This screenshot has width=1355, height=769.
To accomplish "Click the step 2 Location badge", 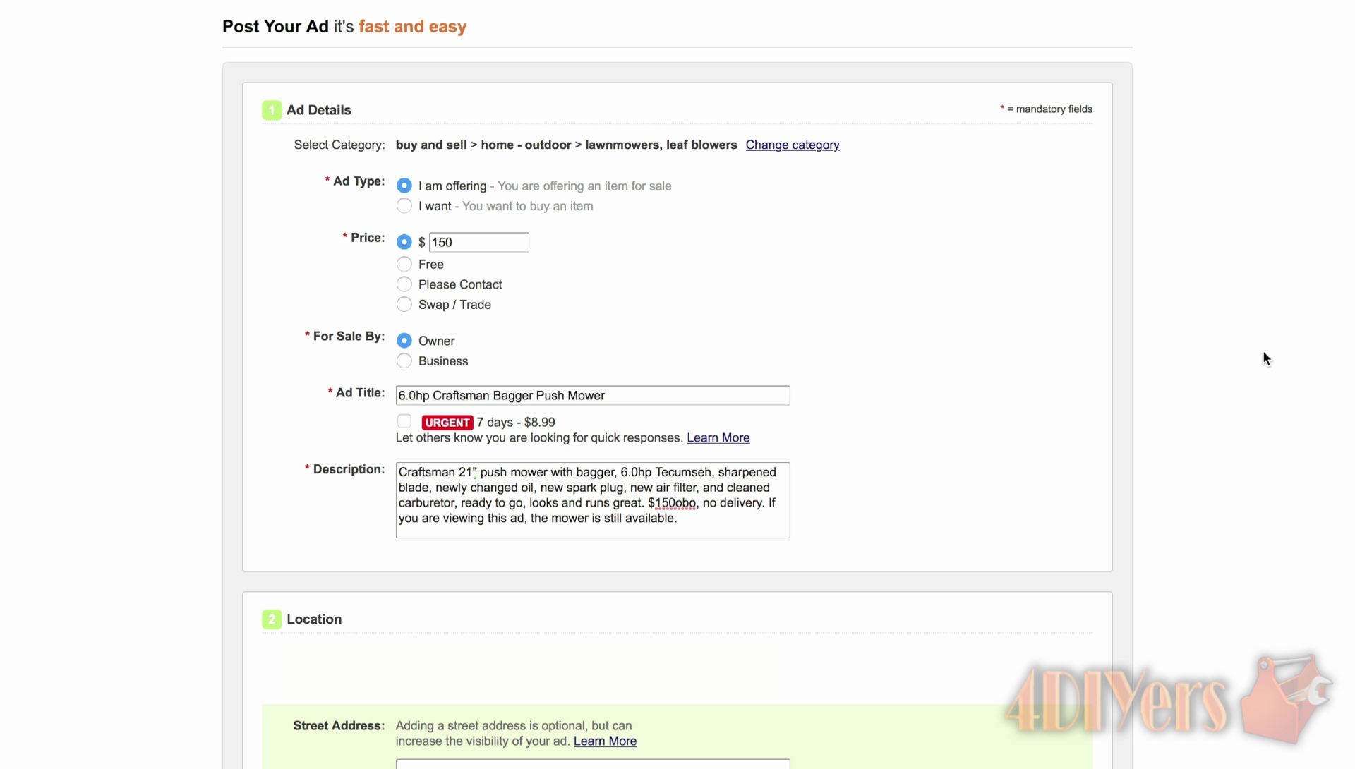I will point(271,619).
